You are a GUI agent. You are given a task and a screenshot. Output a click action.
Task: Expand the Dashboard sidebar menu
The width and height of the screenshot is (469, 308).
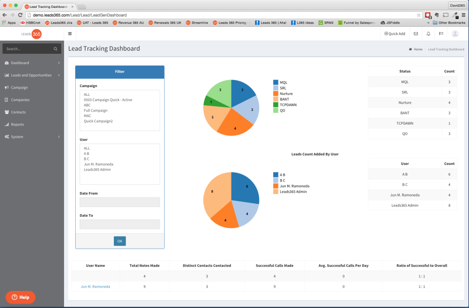click(32, 63)
